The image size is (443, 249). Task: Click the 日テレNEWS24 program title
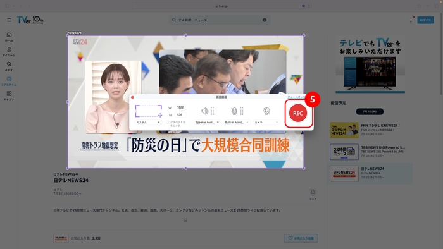coord(71,181)
